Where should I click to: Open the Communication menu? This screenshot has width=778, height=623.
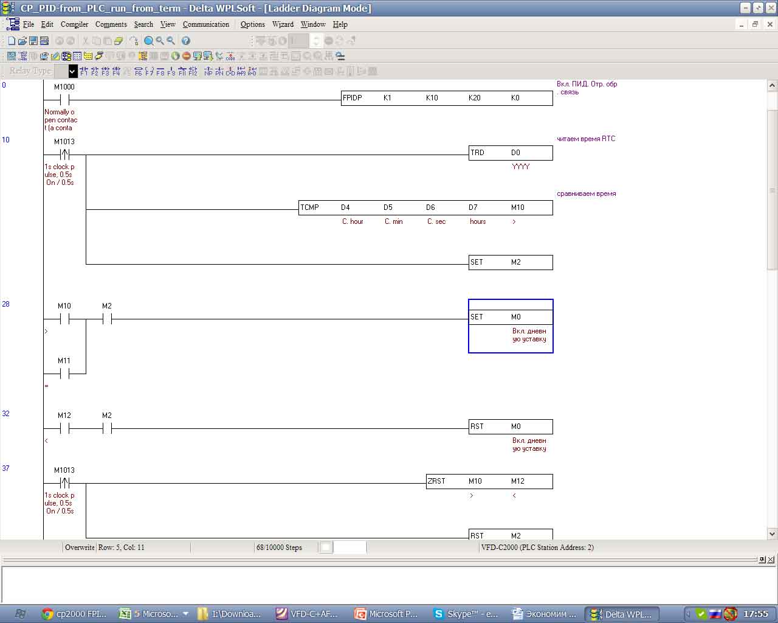(x=205, y=24)
